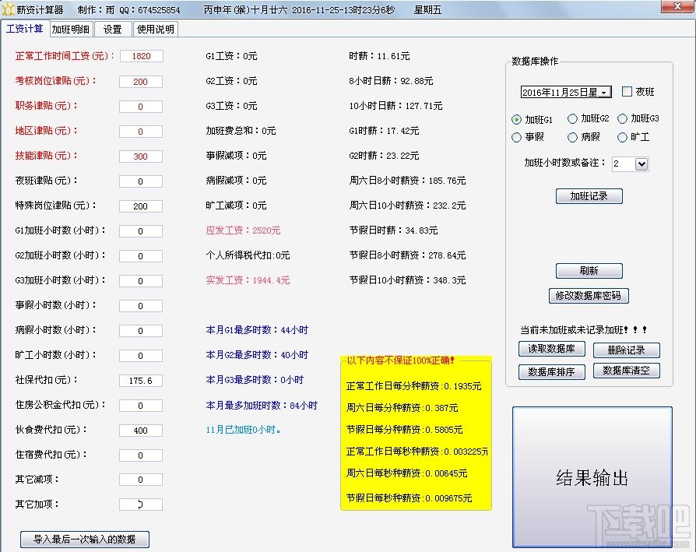Click the 删除记录 button
This screenshot has width=696, height=552.
[x=626, y=350]
